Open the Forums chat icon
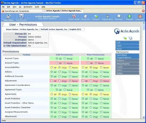This screenshot has height=123, width=146. point(96,16)
